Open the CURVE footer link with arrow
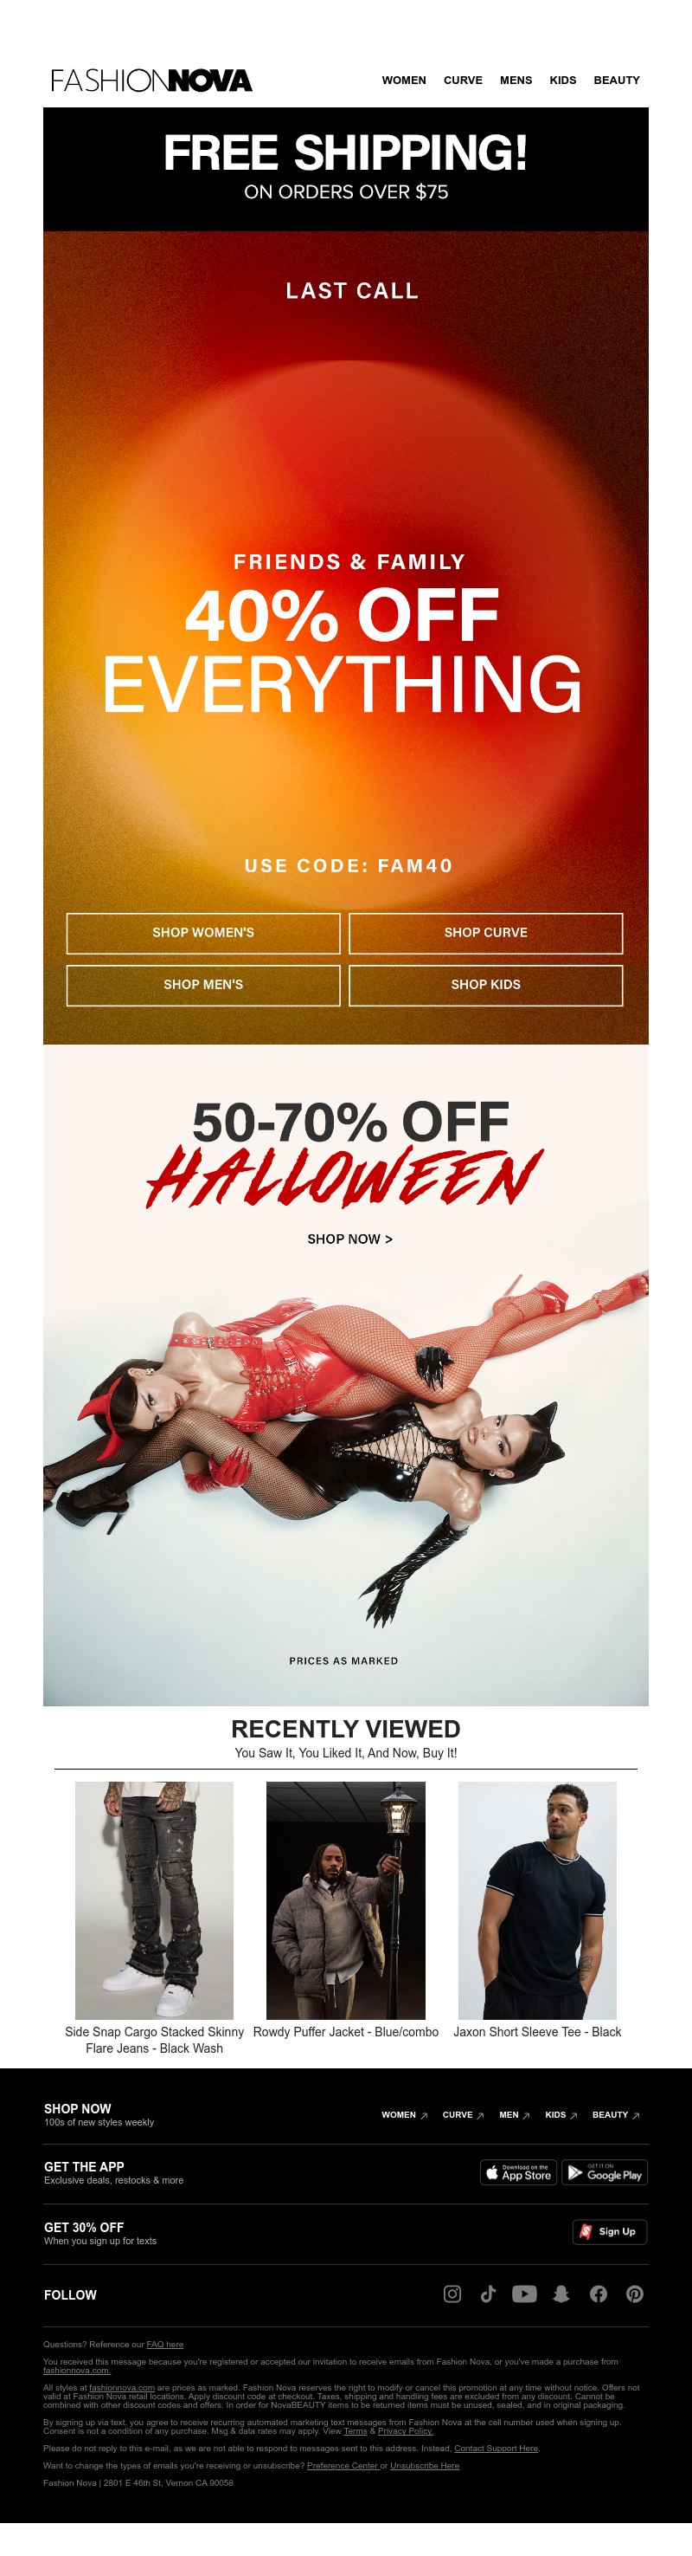Image resolution: width=692 pixels, height=2556 pixels. (463, 2114)
